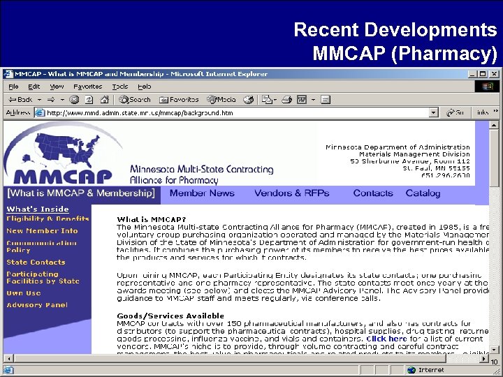Switch to the Vendors & RFPs tab
503x377 pixels.
click(292, 193)
